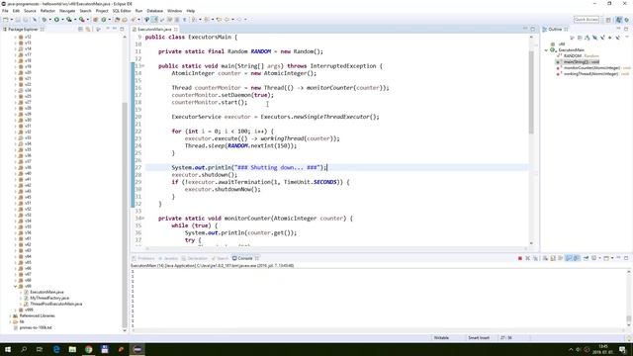Screen dimensions: 633x356
Task: Toggle Link with Editor in Package Explorer
Action: pos(88,30)
